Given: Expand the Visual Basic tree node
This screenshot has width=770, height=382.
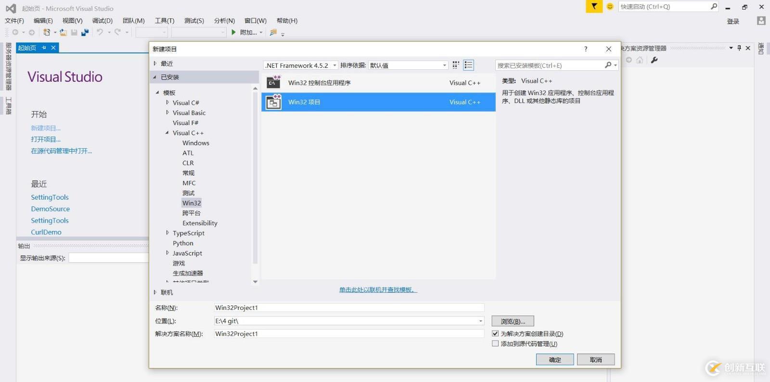Looking at the screenshot, I should pyautogui.click(x=167, y=113).
